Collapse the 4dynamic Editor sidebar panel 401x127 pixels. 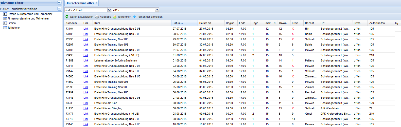coord(59,3)
